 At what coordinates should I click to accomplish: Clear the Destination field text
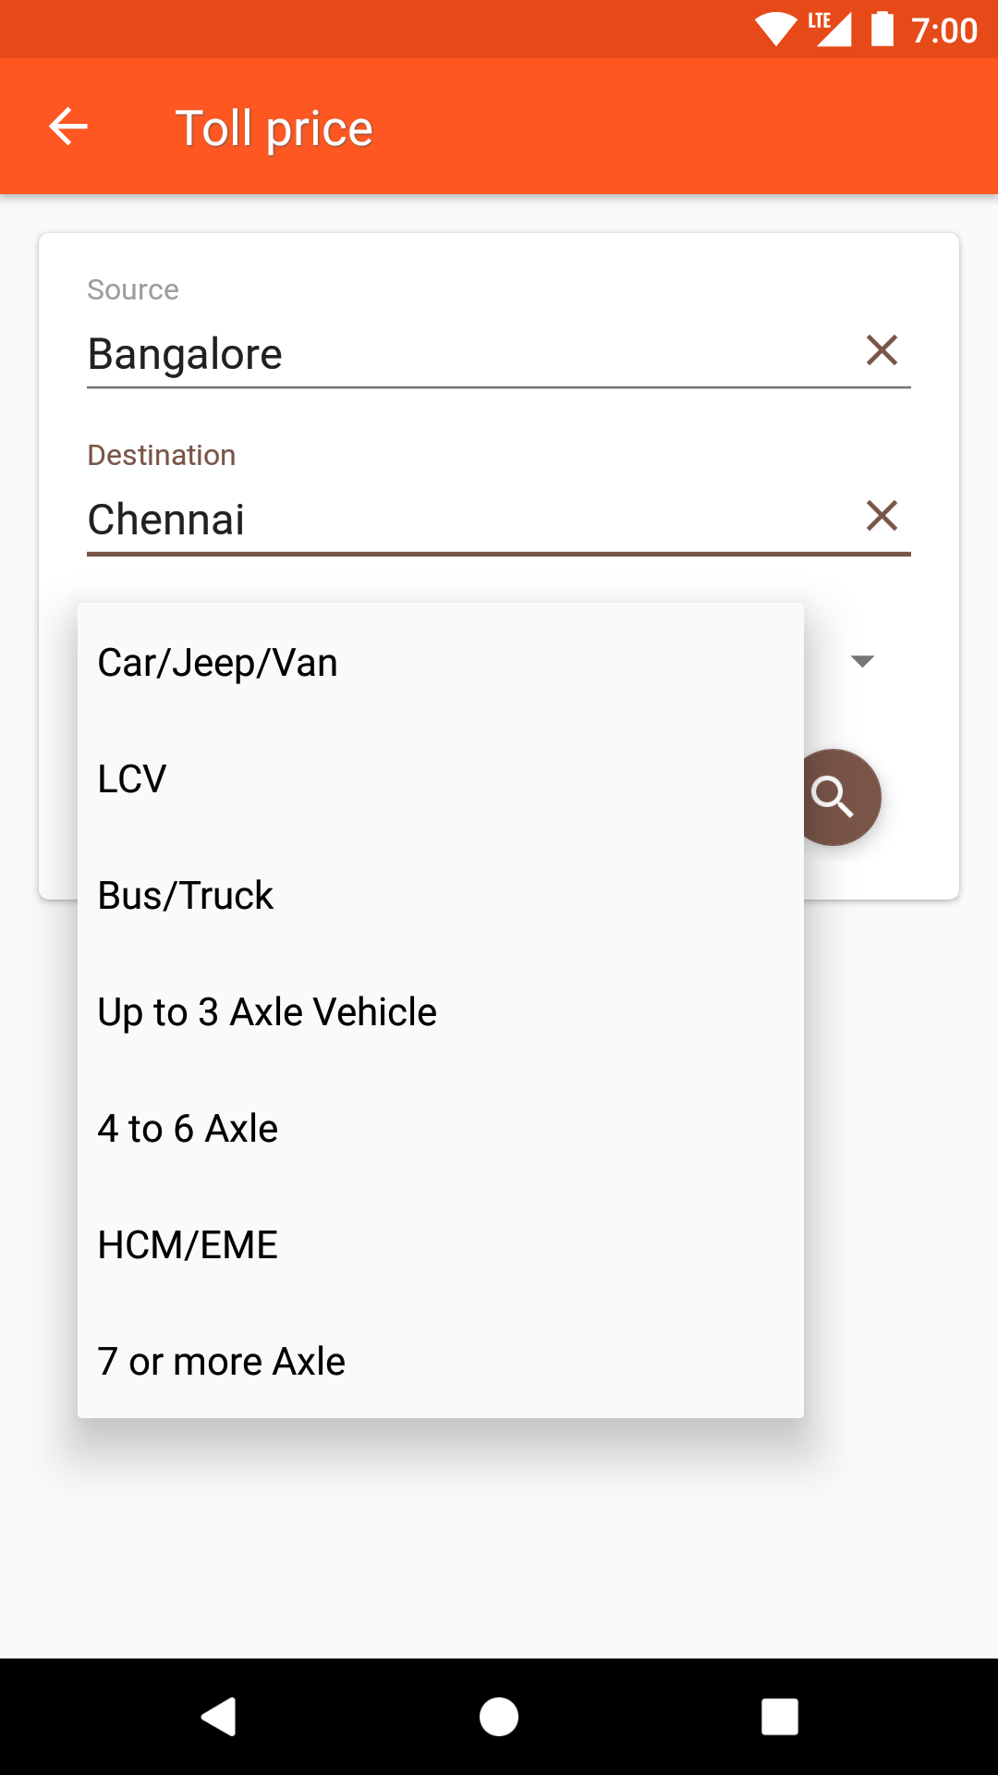882,516
